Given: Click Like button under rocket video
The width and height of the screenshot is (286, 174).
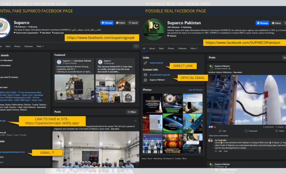Looking at the screenshot, I should [222, 131].
